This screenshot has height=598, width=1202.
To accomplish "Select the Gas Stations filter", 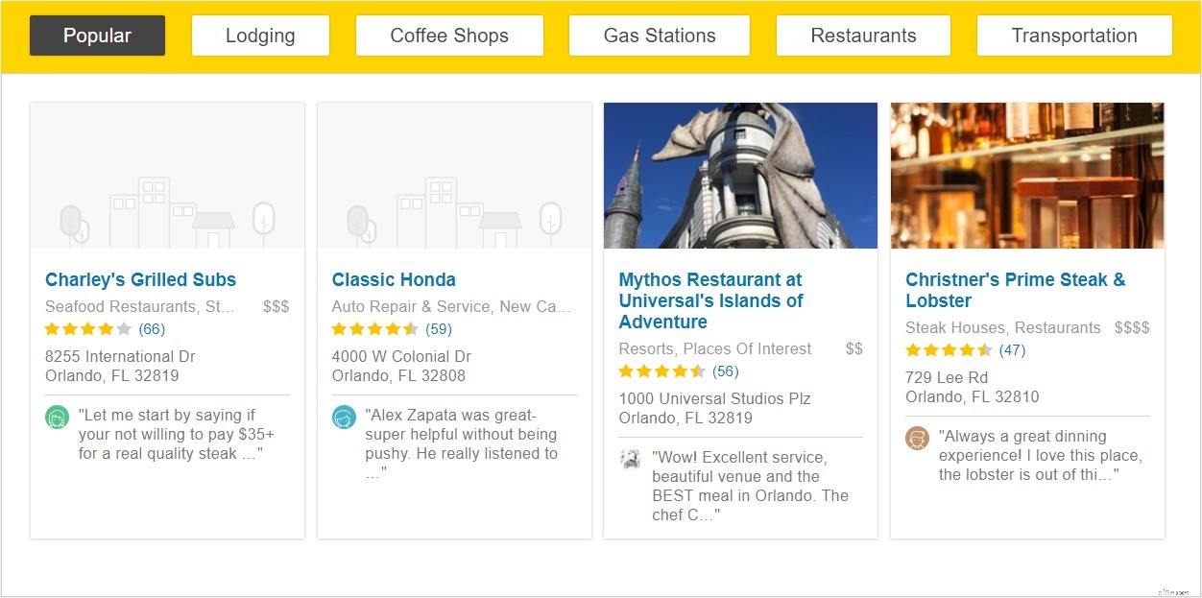I will [659, 36].
